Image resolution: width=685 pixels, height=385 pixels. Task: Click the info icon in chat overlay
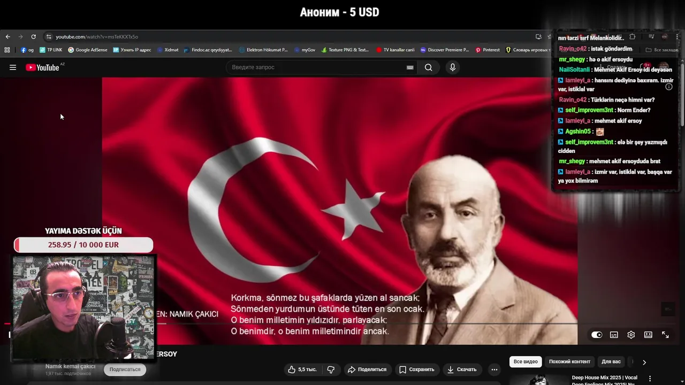(x=669, y=87)
